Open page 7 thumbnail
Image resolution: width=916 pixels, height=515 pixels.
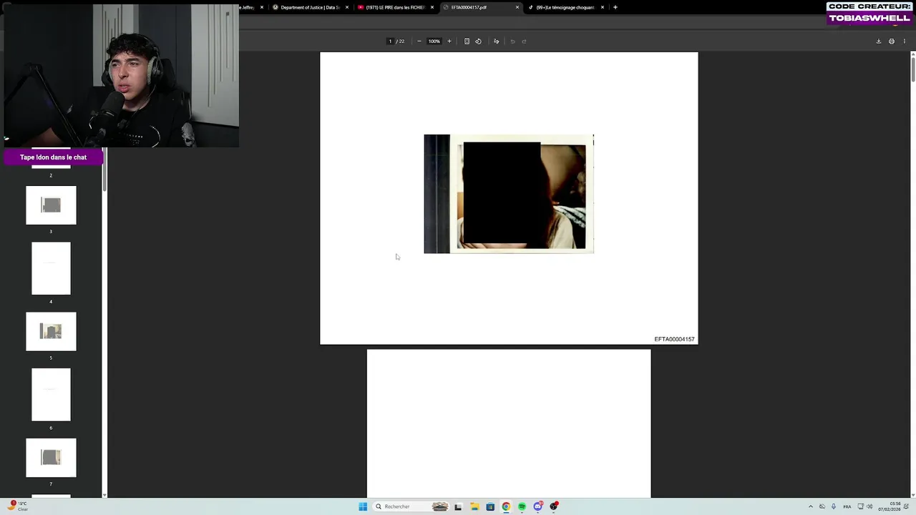51,458
